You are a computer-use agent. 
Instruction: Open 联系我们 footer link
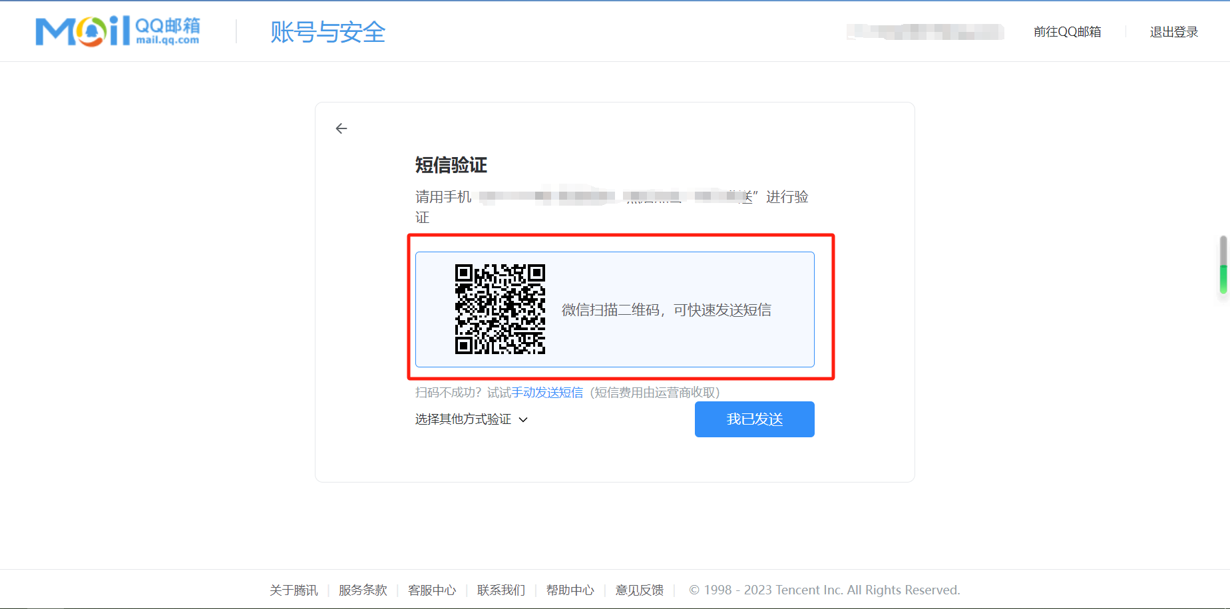pos(501,590)
